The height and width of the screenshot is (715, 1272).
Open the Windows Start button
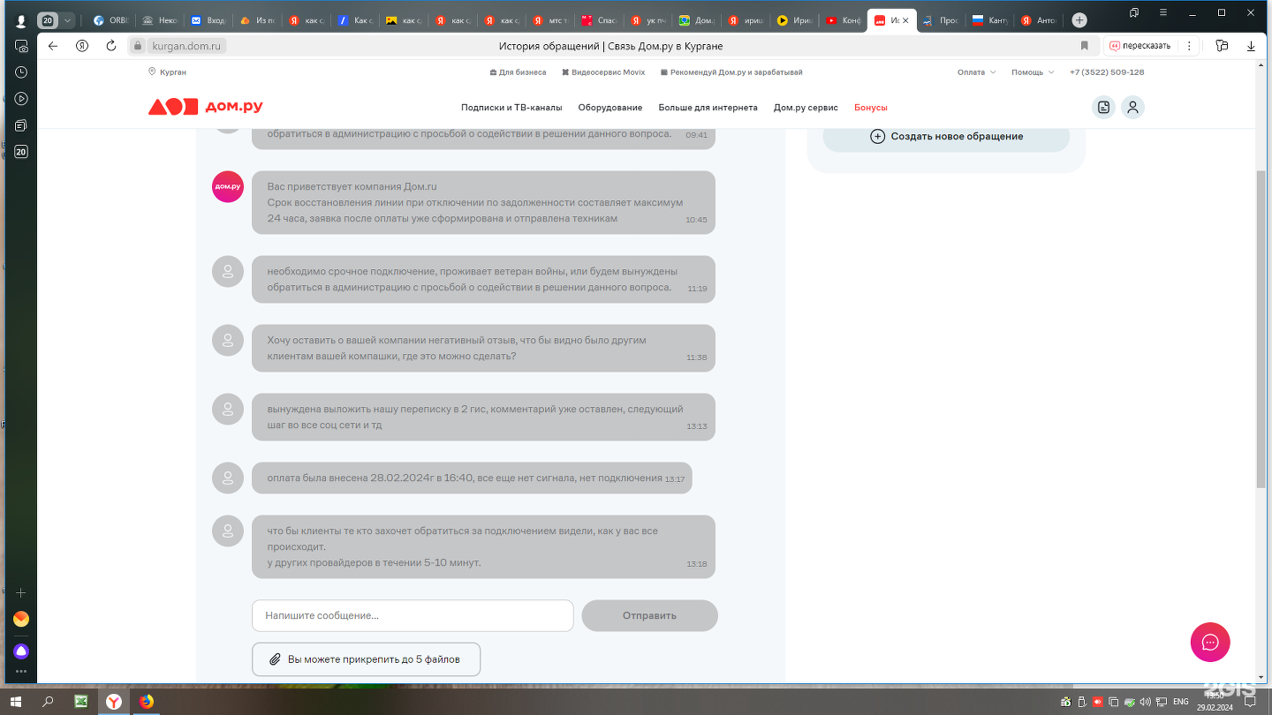pyautogui.click(x=16, y=702)
